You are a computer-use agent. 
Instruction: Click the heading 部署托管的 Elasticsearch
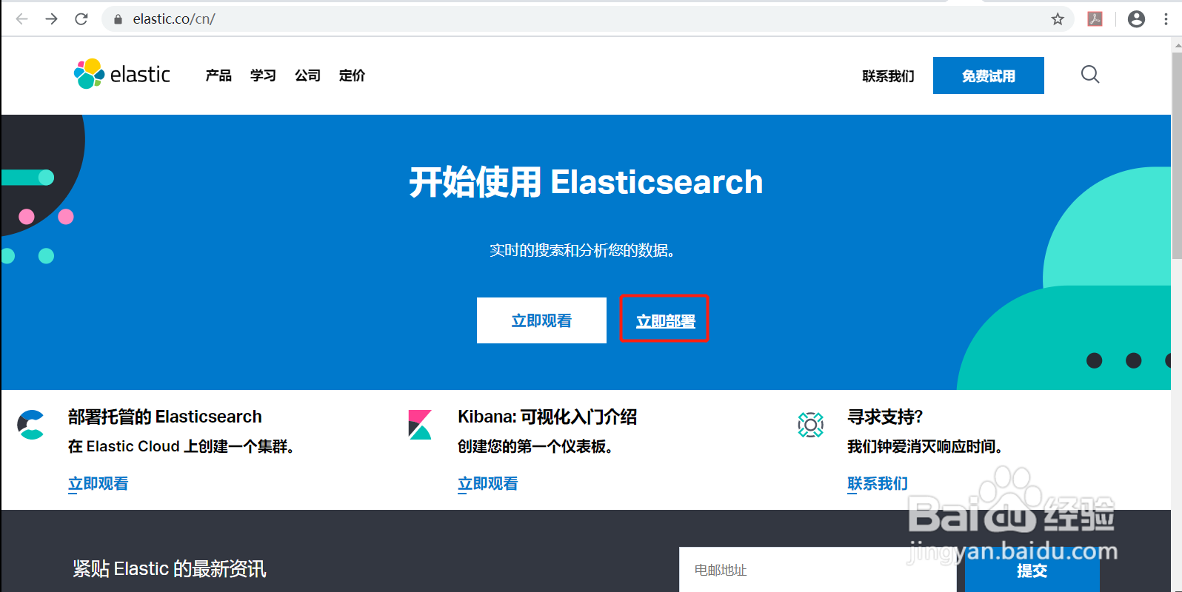[x=165, y=417]
